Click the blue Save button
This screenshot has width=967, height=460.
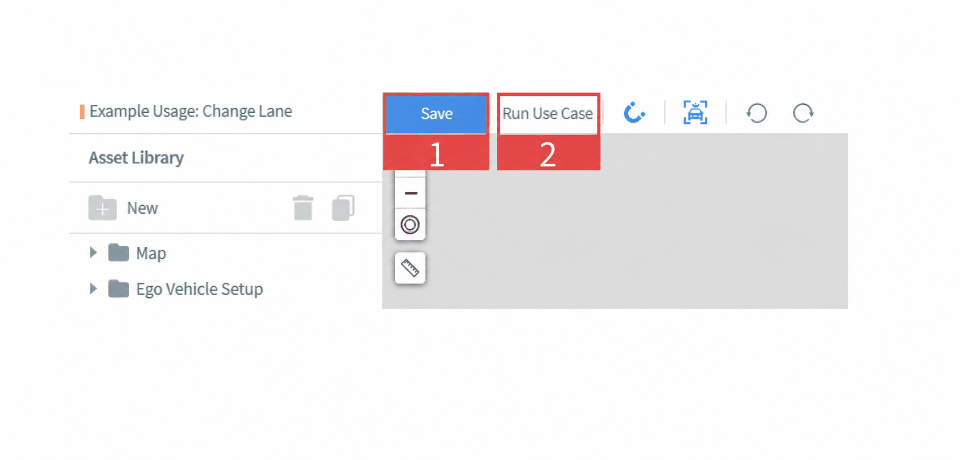point(436,114)
